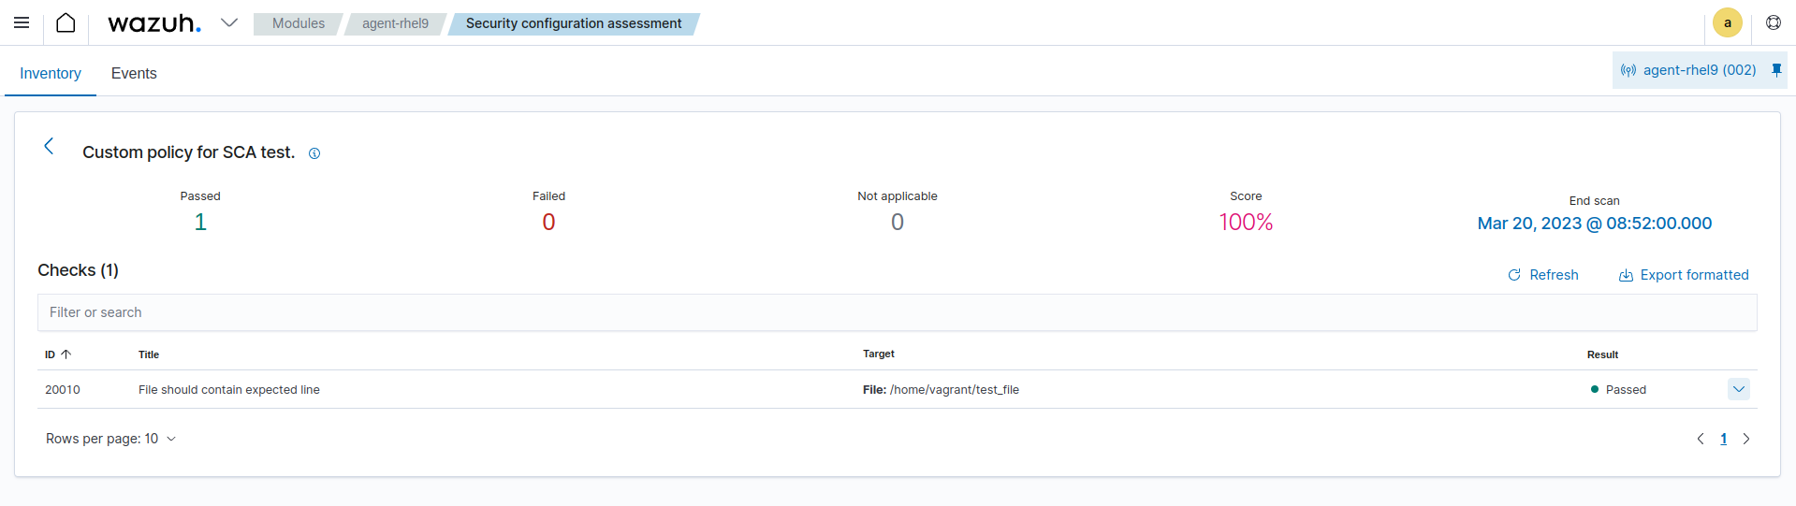Focus the Filter or search field
The height and width of the screenshot is (506, 1796).
point(897,312)
